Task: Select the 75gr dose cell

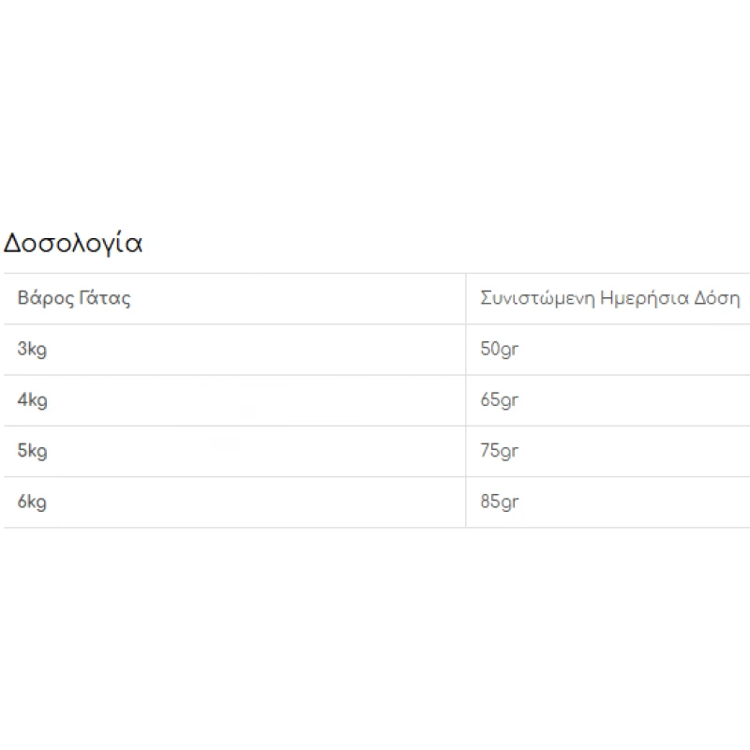Action: point(607,452)
